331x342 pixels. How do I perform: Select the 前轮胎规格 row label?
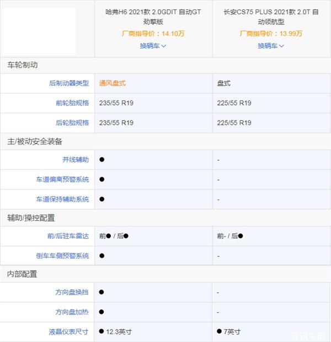[72, 103]
